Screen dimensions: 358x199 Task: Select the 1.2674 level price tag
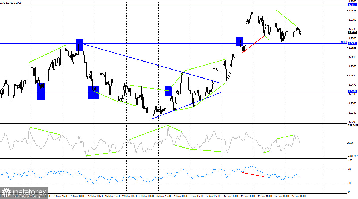point(352,43)
